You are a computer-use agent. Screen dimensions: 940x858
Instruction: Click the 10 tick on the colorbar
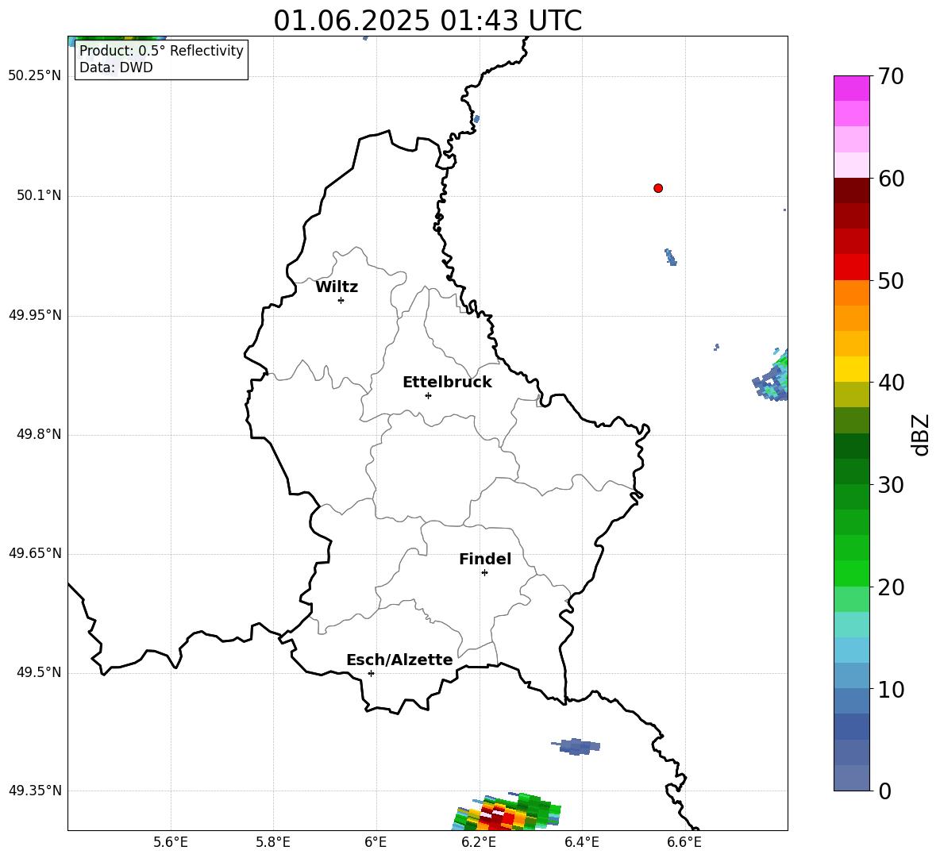(890, 689)
